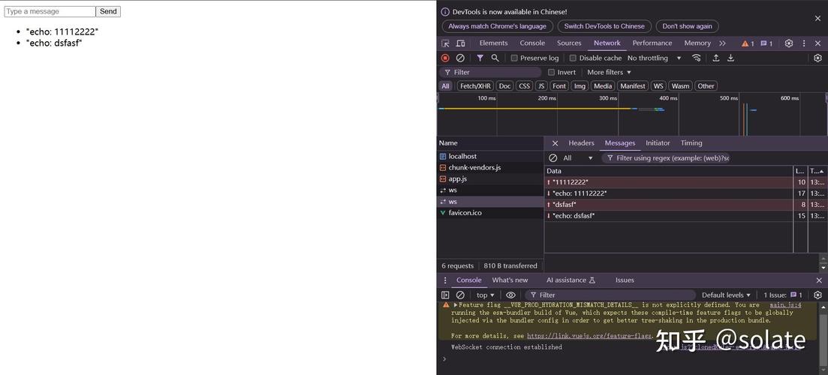Switch to the Elements tab

[x=493, y=43]
